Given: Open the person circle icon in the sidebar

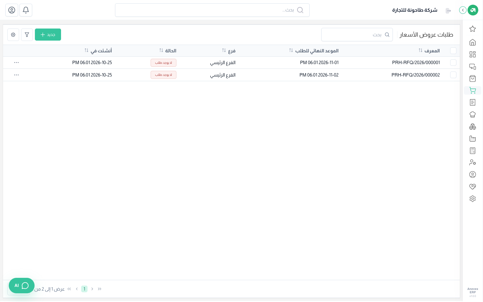Looking at the screenshot, I should pyautogui.click(x=473, y=174).
